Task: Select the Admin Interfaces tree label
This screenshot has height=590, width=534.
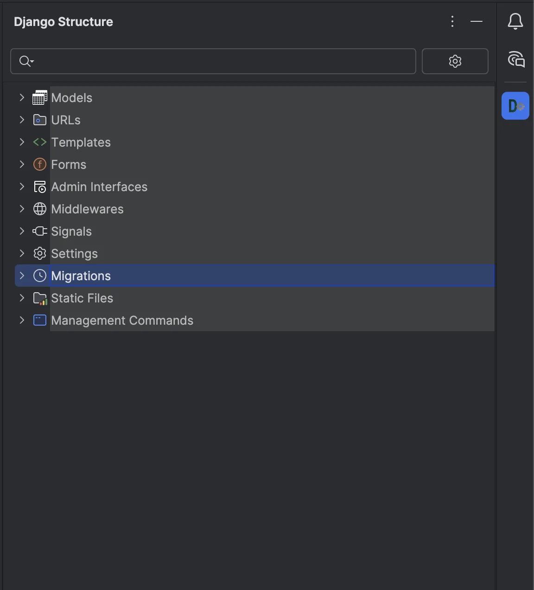Action: pos(99,187)
